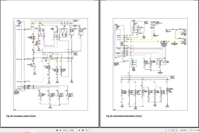Click the page number field 10311 / 19691
Screen dimensions: 199x133
(x=69, y=130)
